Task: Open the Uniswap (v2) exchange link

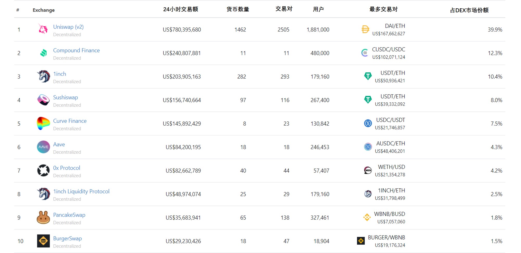Action: [68, 27]
